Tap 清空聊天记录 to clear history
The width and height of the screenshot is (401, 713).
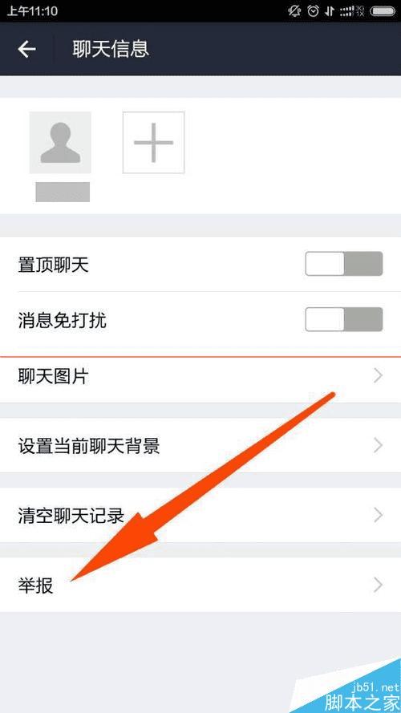(x=200, y=515)
